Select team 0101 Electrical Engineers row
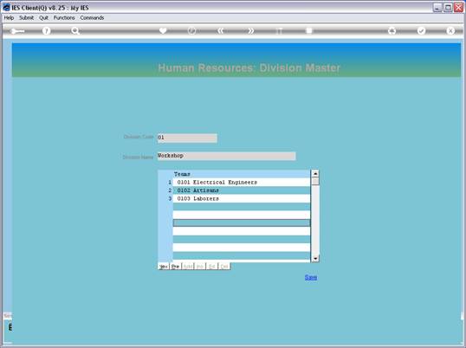Viewport: 466px width, 348px height. click(x=242, y=182)
